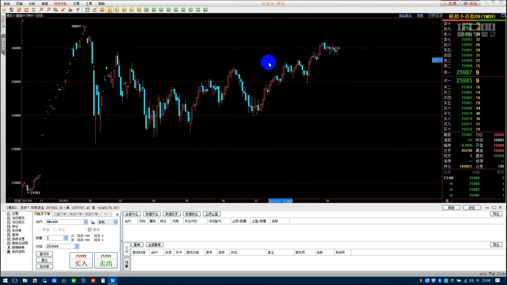Open the 特色功能 menu
The width and height of the screenshot is (507, 285).
pos(60,4)
